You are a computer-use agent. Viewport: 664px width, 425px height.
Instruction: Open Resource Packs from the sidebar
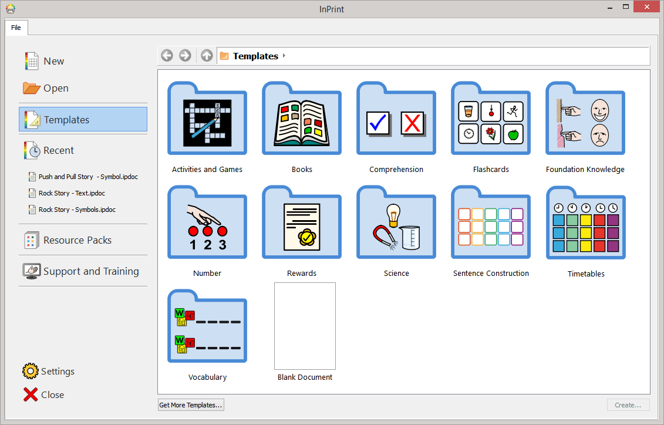click(x=77, y=240)
